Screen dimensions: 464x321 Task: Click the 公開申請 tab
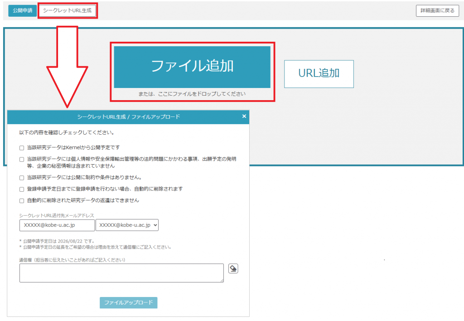23,11
